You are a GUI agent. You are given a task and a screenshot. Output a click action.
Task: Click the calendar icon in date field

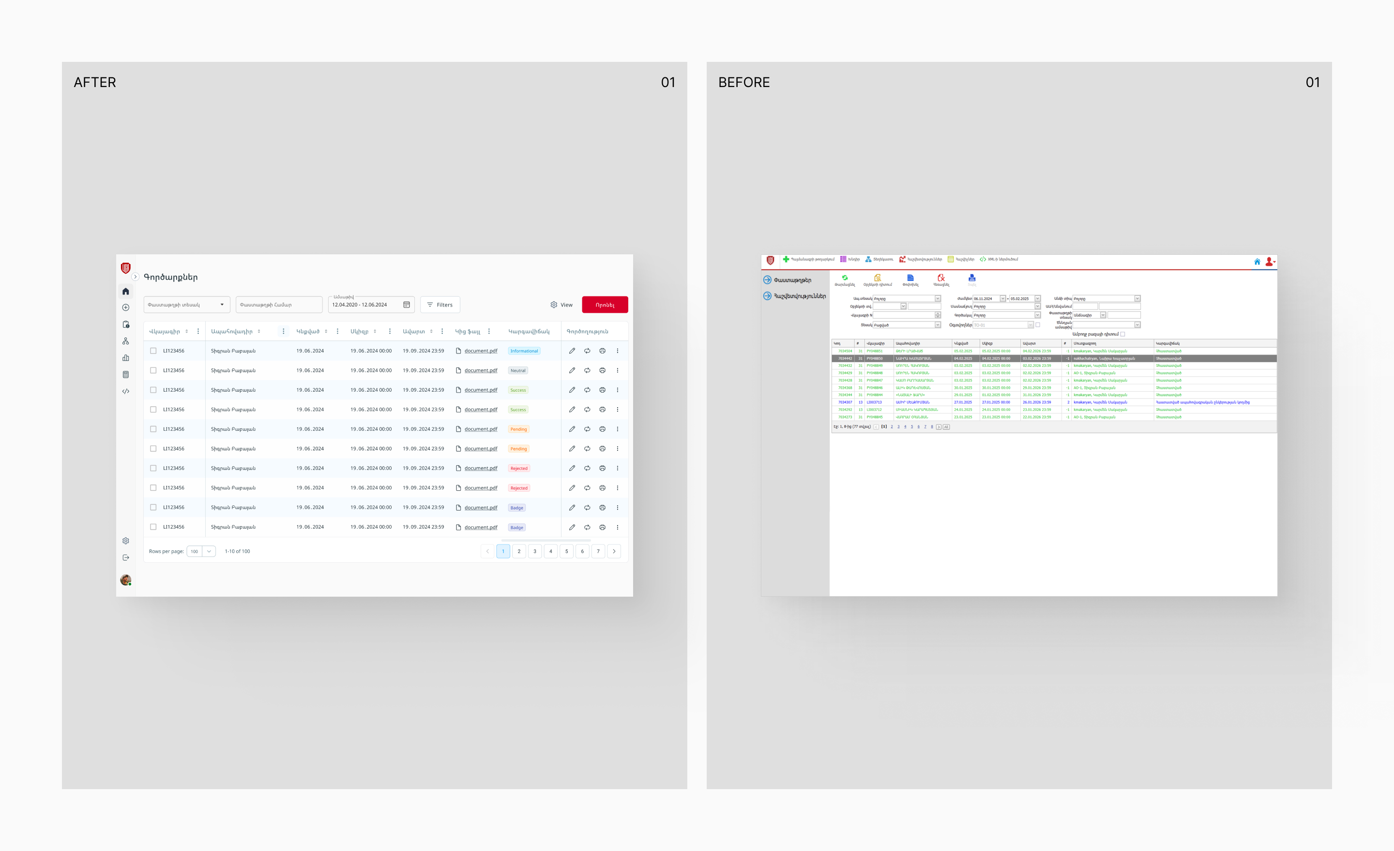click(406, 305)
